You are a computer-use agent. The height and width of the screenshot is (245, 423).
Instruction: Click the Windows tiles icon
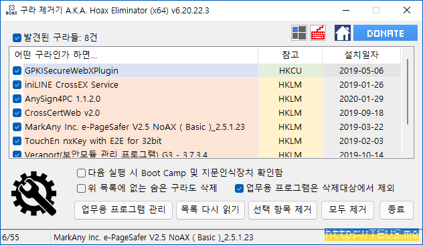299,33
